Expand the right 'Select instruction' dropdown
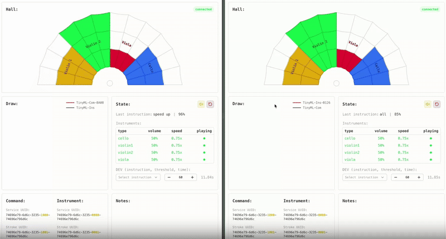The width and height of the screenshot is (446, 239). pos(365,177)
